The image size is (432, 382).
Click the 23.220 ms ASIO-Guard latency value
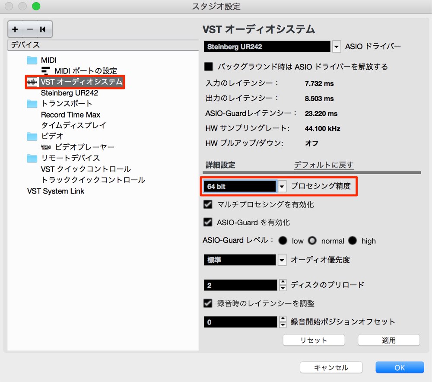click(x=321, y=113)
